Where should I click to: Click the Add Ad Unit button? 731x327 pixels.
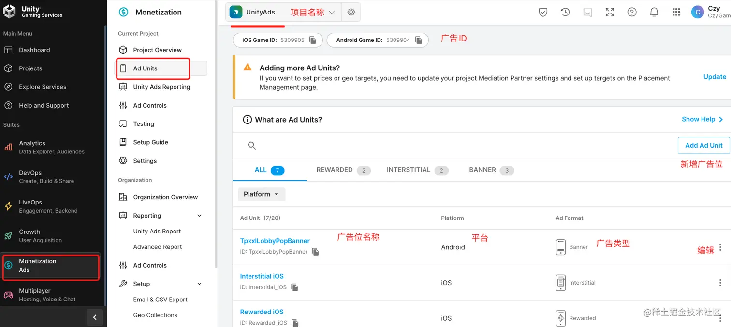(x=703, y=145)
